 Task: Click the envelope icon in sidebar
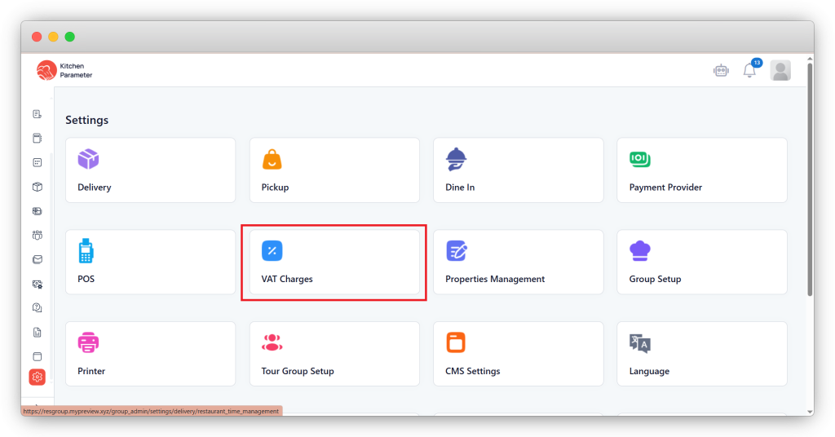[37, 260]
